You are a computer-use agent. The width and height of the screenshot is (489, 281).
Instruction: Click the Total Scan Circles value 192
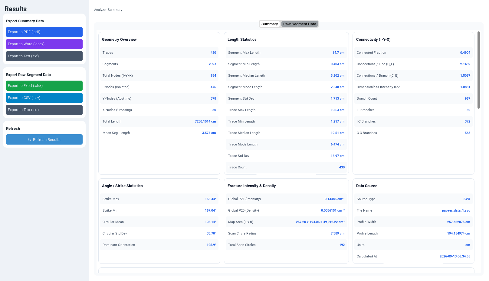tap(342, 245)
